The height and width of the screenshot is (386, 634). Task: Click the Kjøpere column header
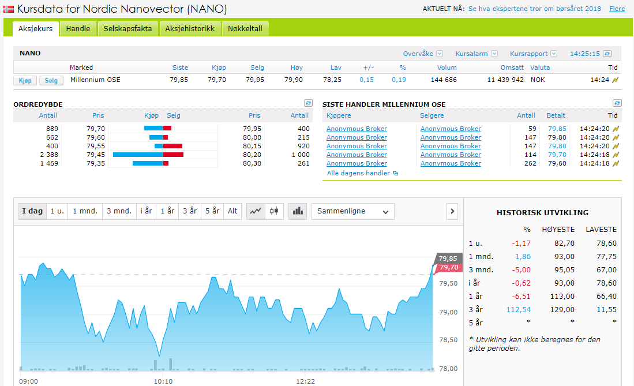click(x=339, y=115)
